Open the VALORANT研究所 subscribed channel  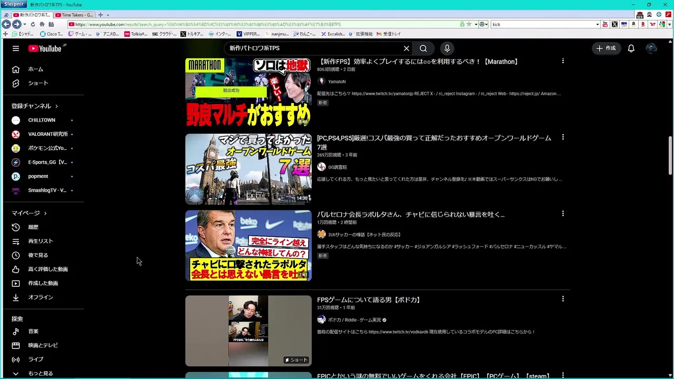coord(43,134)
